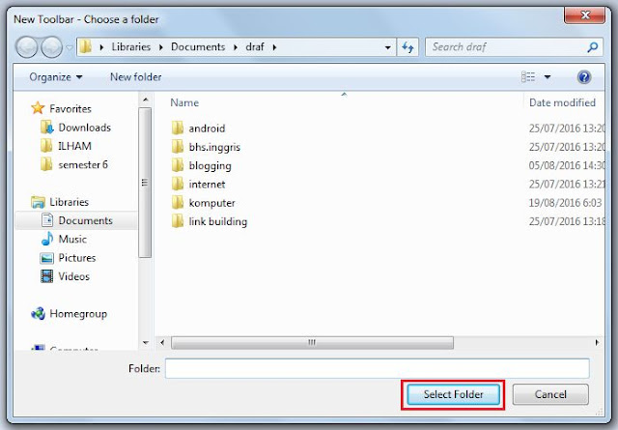Select Documents in the navigation pane
The height and width of the screenshot is (430, 618).
[86, 220]
